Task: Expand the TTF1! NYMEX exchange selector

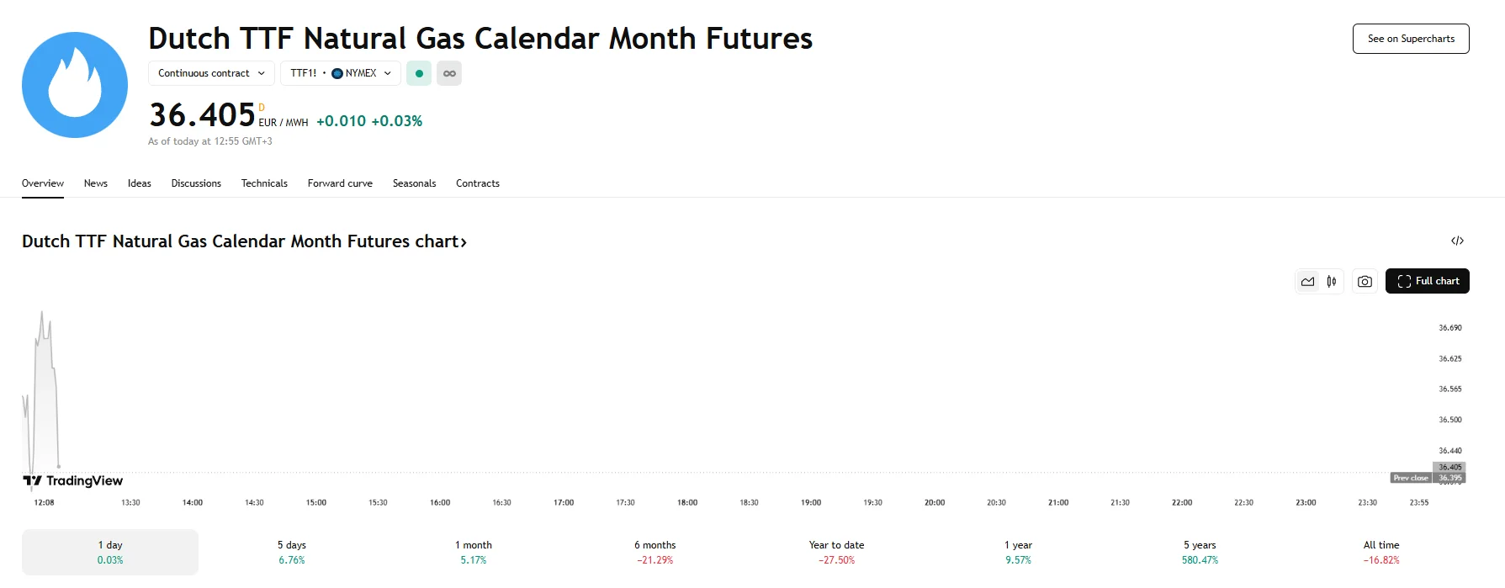Action: [x=341, y=74]
